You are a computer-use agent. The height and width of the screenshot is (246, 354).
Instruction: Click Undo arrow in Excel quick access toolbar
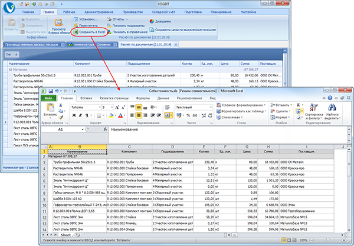57,91
